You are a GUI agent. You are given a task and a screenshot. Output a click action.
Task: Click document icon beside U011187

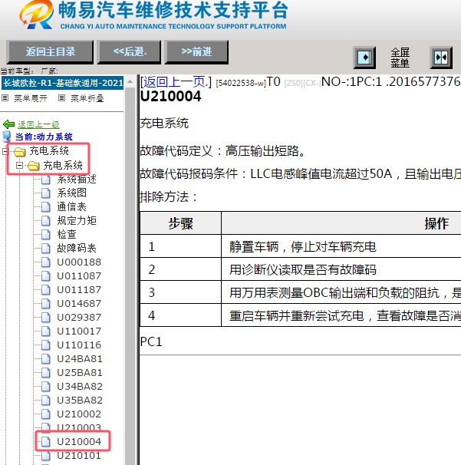tap(46, 290)
